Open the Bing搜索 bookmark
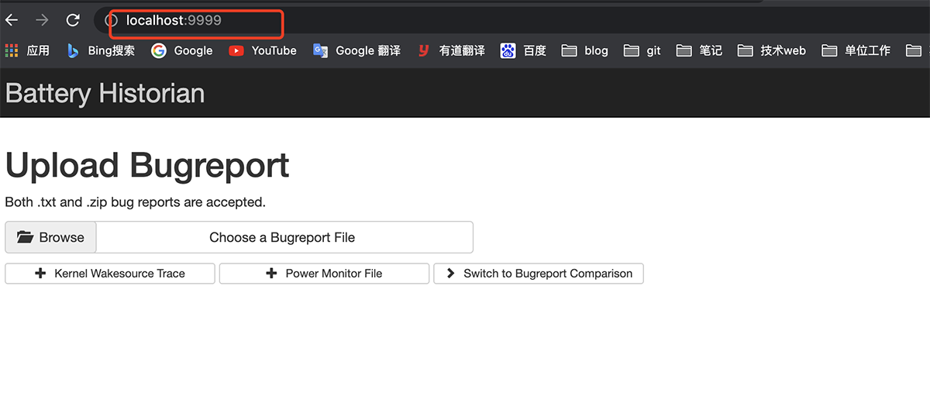The image size is (930, 417). [x=101, y=50]
